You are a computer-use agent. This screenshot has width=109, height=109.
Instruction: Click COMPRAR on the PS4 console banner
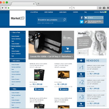point(68,50)
